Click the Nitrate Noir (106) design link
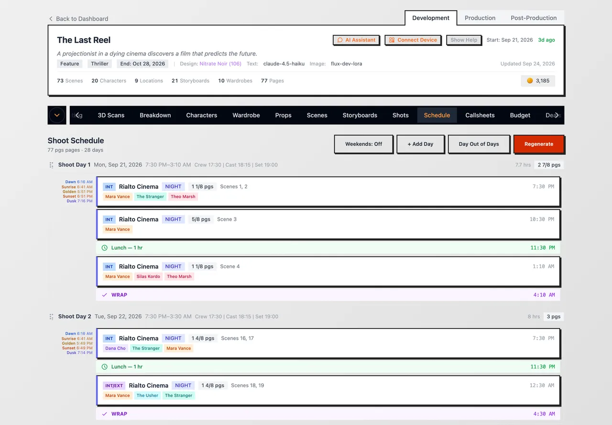Screen dimensions: 612x425 click(x=220, y=64)
